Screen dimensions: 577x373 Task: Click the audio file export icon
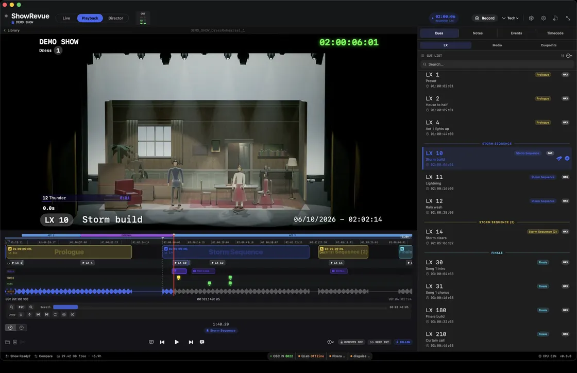(x=555, y=18)
